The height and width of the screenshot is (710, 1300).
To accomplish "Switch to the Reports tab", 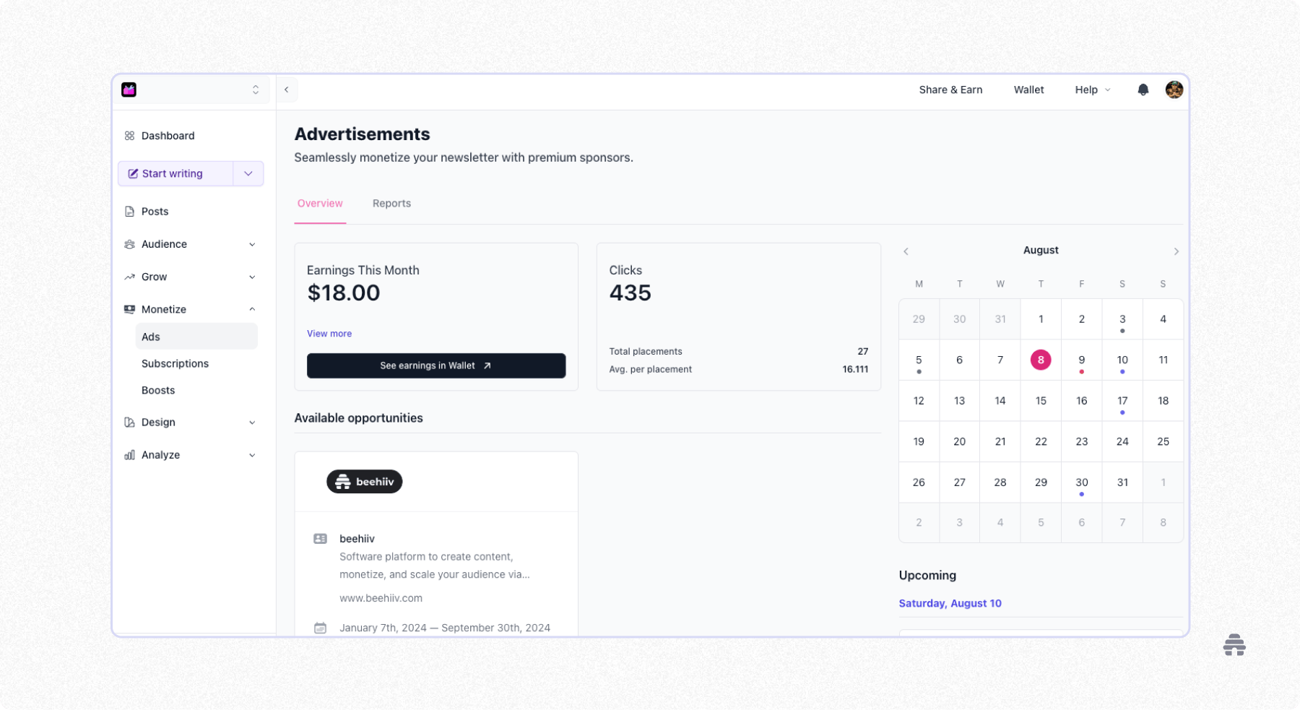I will [391, 203].
